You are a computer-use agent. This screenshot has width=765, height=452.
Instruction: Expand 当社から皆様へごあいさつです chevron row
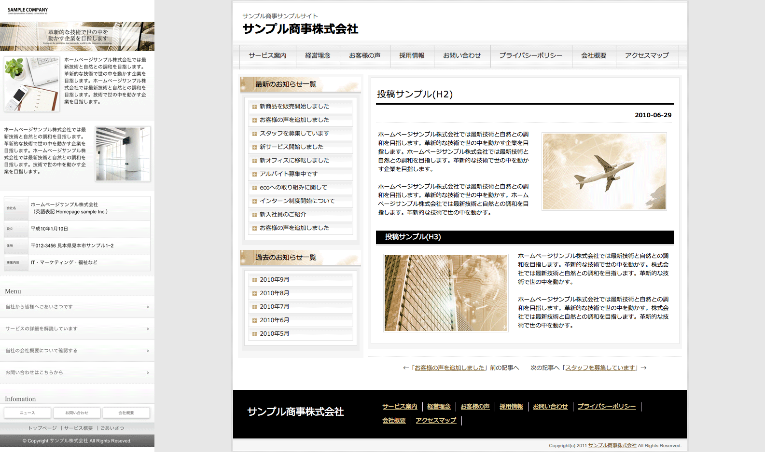point(148,307)
